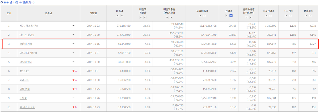The height and width of the screenshot is (112, 319).
Task: Open movie link 룸 넥스트 도어
Action: 27,107
